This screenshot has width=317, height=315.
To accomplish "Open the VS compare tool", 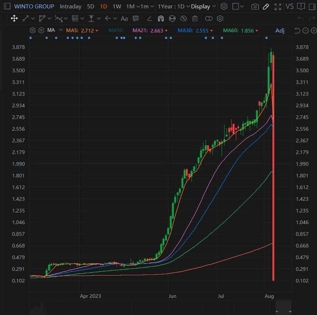I will pyautogui.click(x=289, y=7).
